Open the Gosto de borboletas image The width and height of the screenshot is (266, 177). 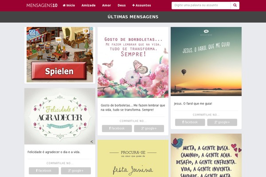point(133,62)
